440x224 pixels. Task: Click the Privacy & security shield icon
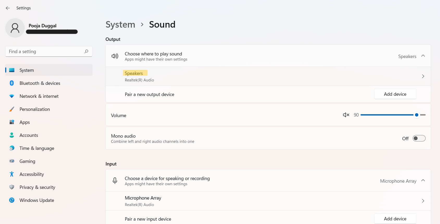[x=12, y=187]
